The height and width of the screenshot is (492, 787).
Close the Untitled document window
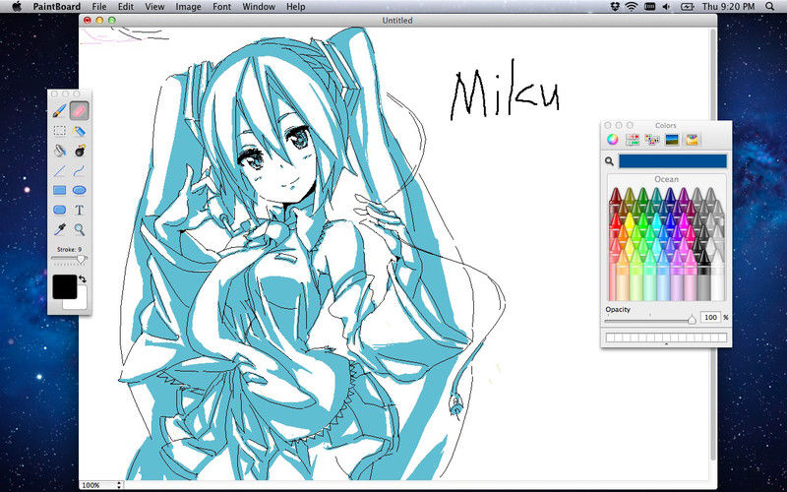(x=88, y=20)
